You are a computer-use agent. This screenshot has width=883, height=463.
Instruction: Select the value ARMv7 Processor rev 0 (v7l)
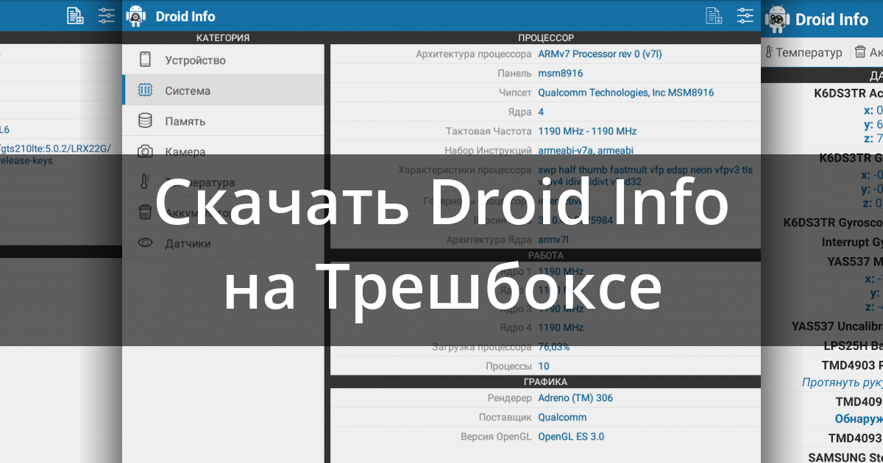[x=599, y=54]
